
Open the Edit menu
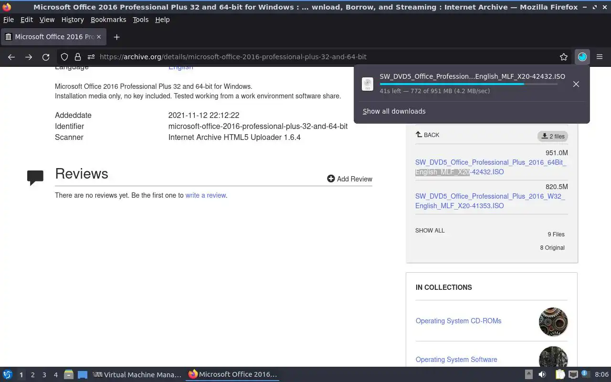(x=27, y=20)
